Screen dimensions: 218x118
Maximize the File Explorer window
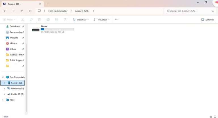pos(206,2)
